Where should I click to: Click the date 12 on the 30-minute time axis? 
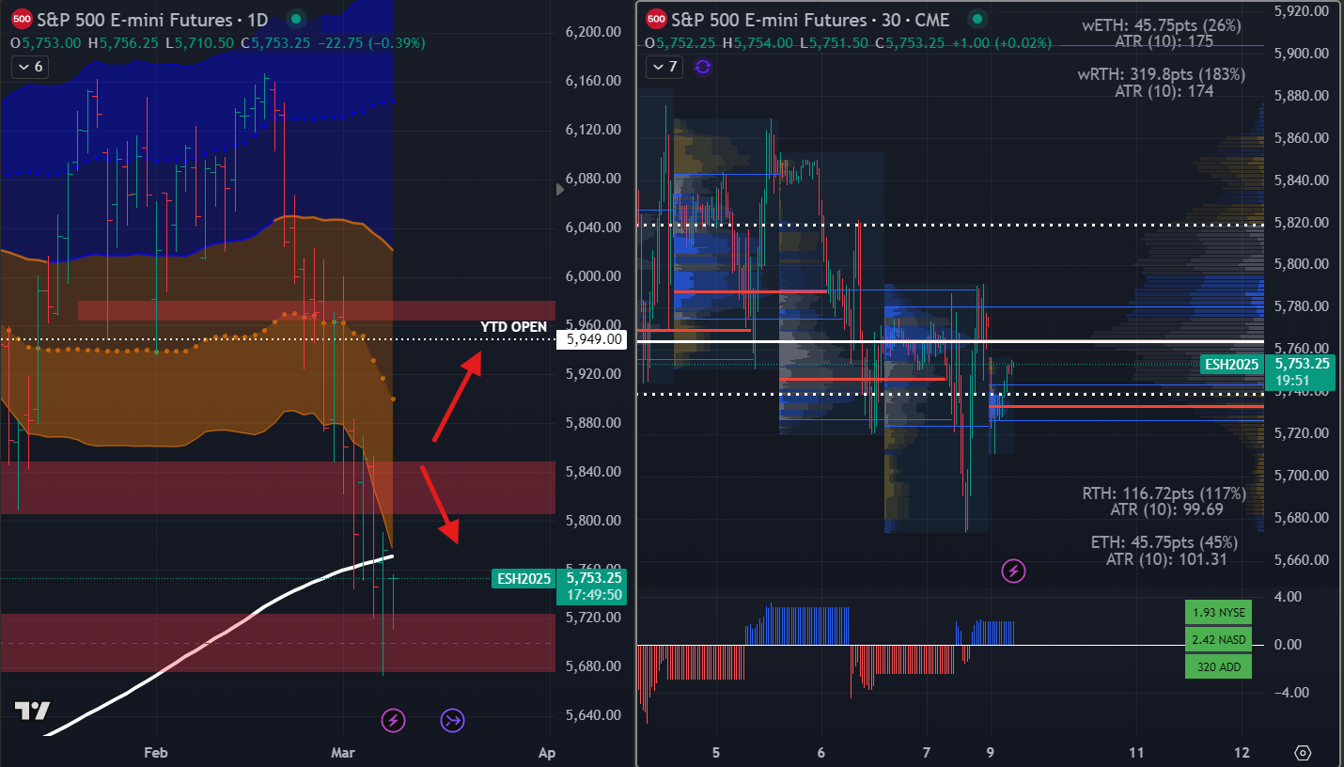coord(1242,753)
